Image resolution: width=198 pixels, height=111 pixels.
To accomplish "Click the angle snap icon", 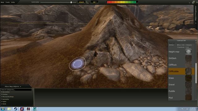I will click(88, 2).
